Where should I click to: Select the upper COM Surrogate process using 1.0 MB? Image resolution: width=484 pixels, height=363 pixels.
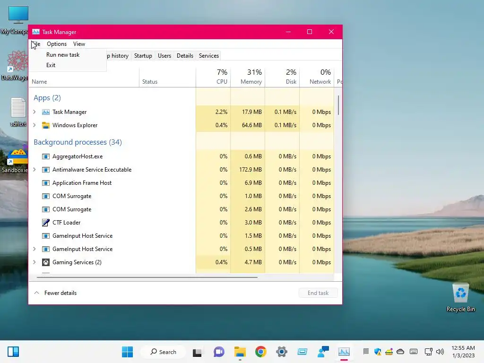(181, 196)
